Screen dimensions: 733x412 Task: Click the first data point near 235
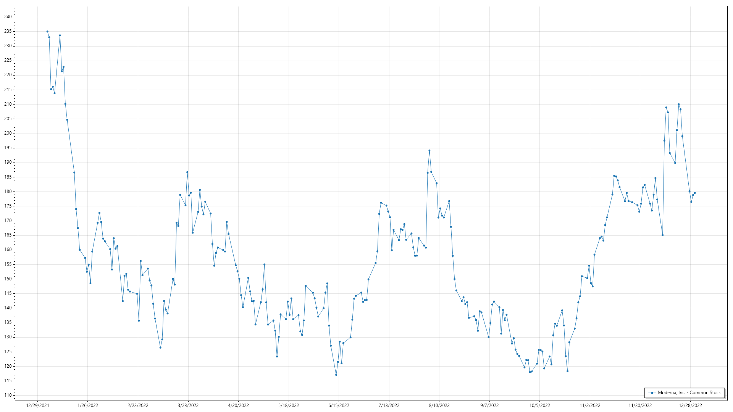47,32
